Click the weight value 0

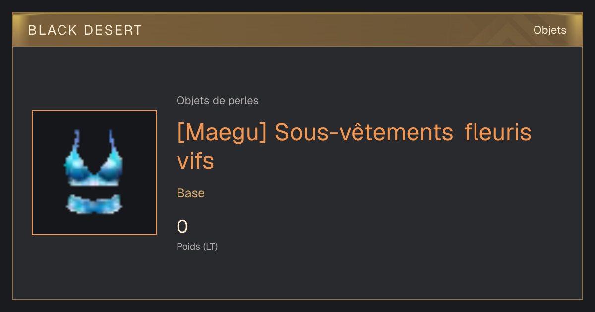(182, 227)
